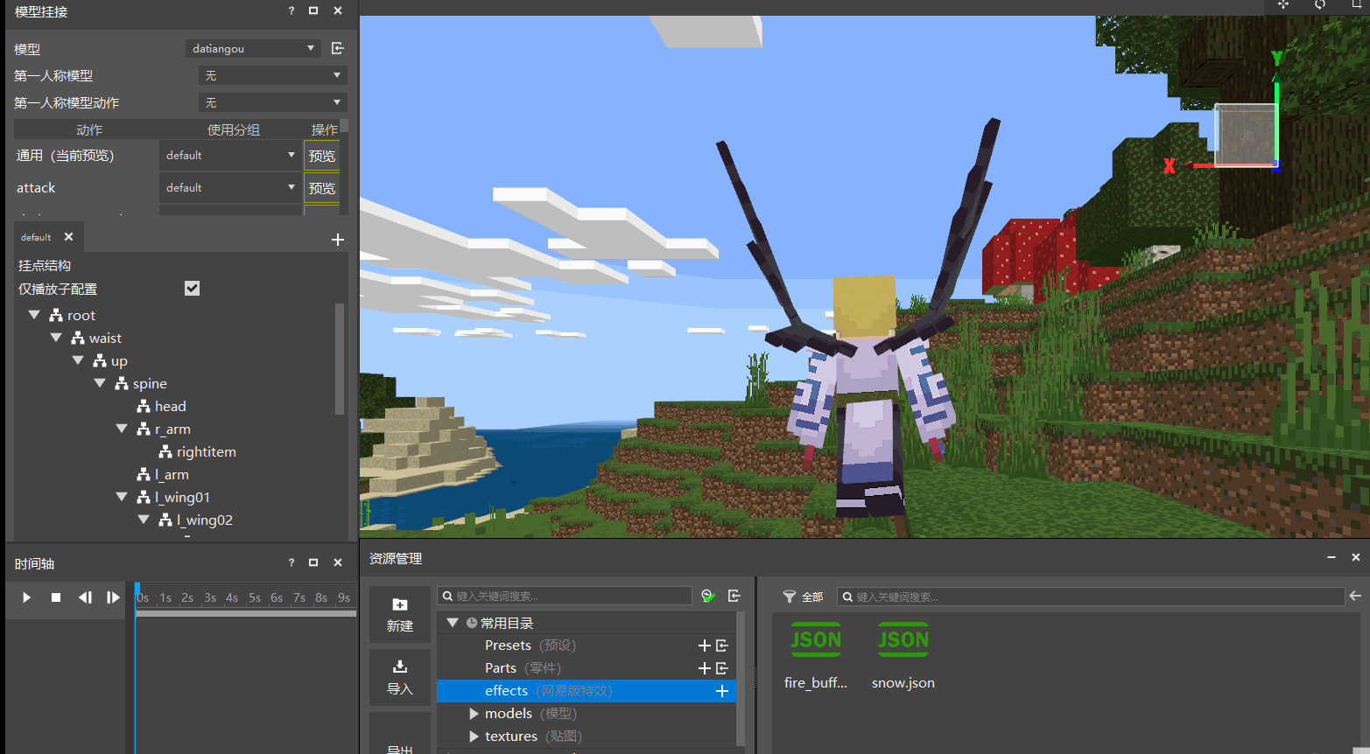1370x754 pixels.
Task: Focus the resource tree search field
Action: point(565,597)
